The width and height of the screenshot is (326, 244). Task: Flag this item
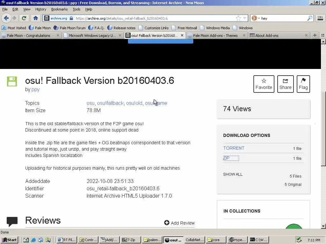pyautogui.click(x=303, y=84)
